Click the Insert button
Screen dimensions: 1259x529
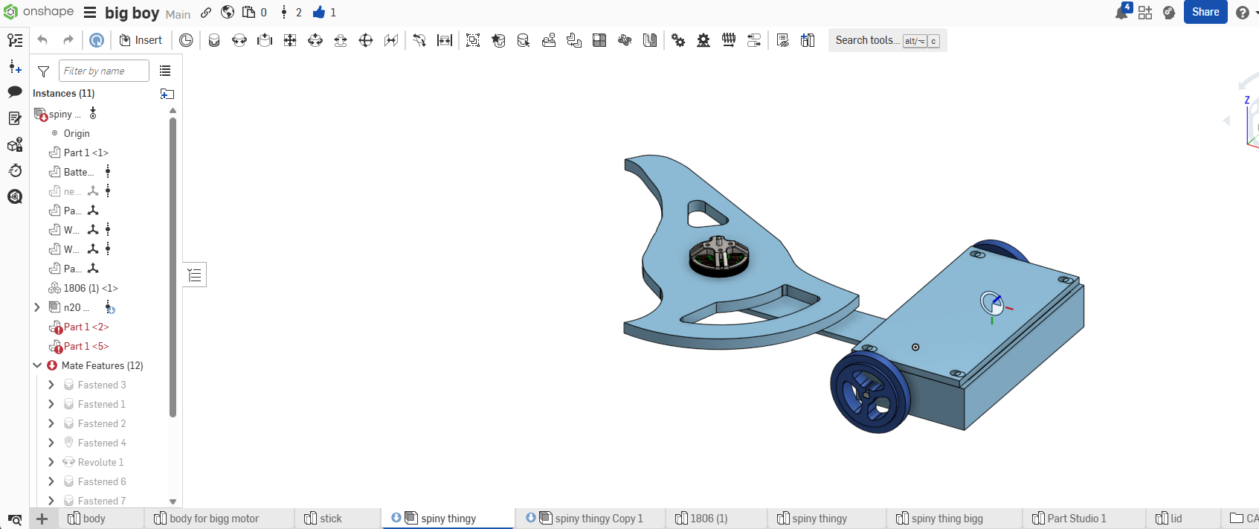coord(141,40)
